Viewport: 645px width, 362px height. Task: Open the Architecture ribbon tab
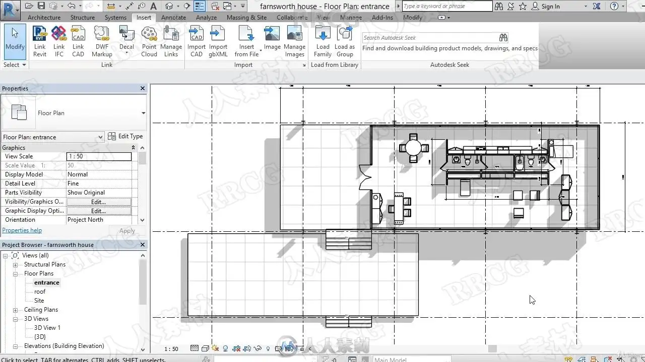pos(44,18)
